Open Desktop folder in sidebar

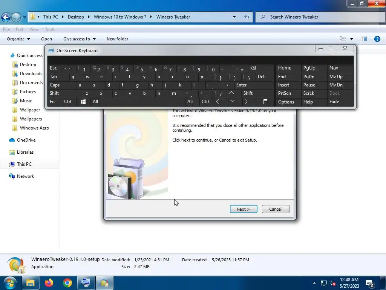click(x=28, y=65)
